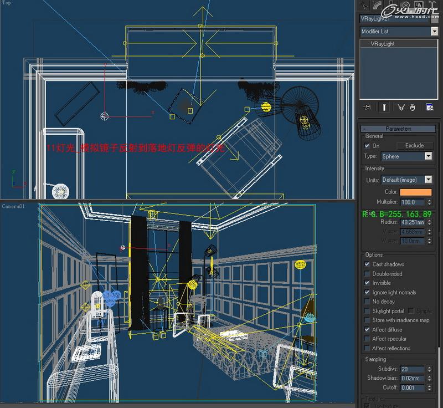Uncheck the On checkbox under General
Screen dimensions: 443x408
pos(367,146)
